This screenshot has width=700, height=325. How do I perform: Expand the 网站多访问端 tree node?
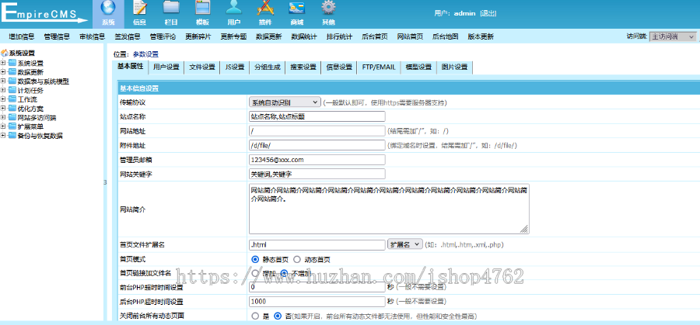3,118
